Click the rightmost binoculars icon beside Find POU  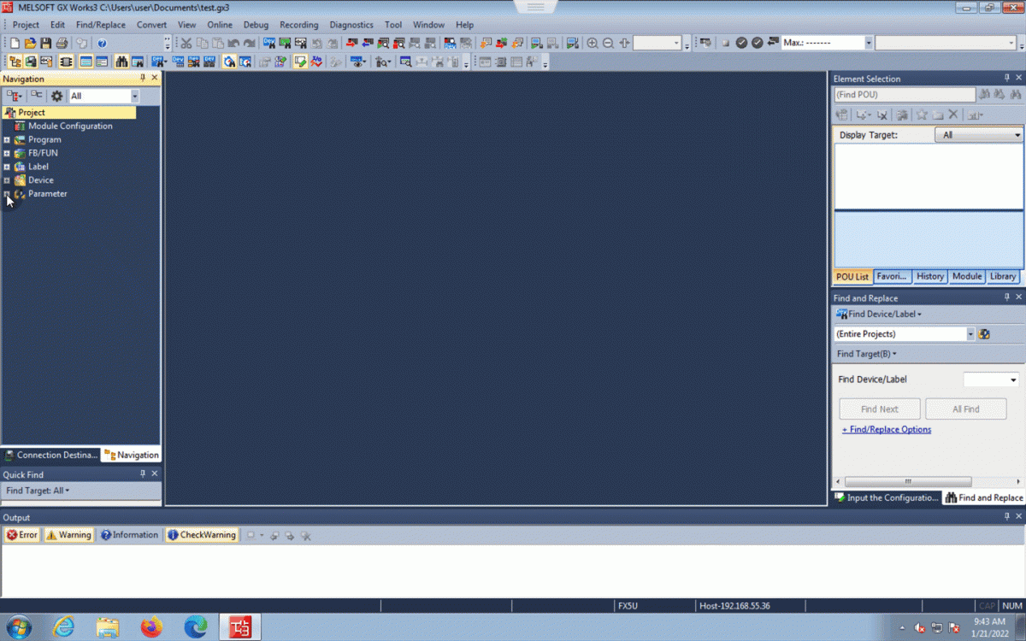1016,95
